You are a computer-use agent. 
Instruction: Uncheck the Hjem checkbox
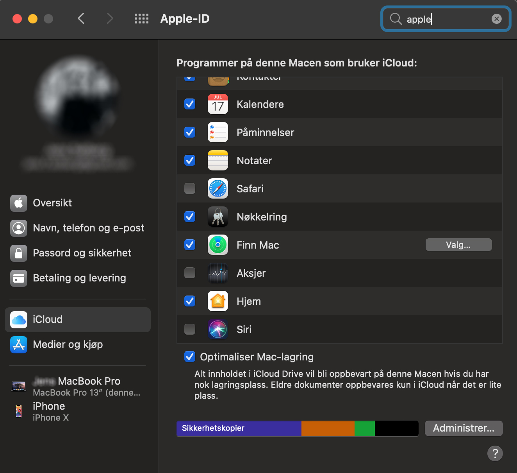[190, 301]
